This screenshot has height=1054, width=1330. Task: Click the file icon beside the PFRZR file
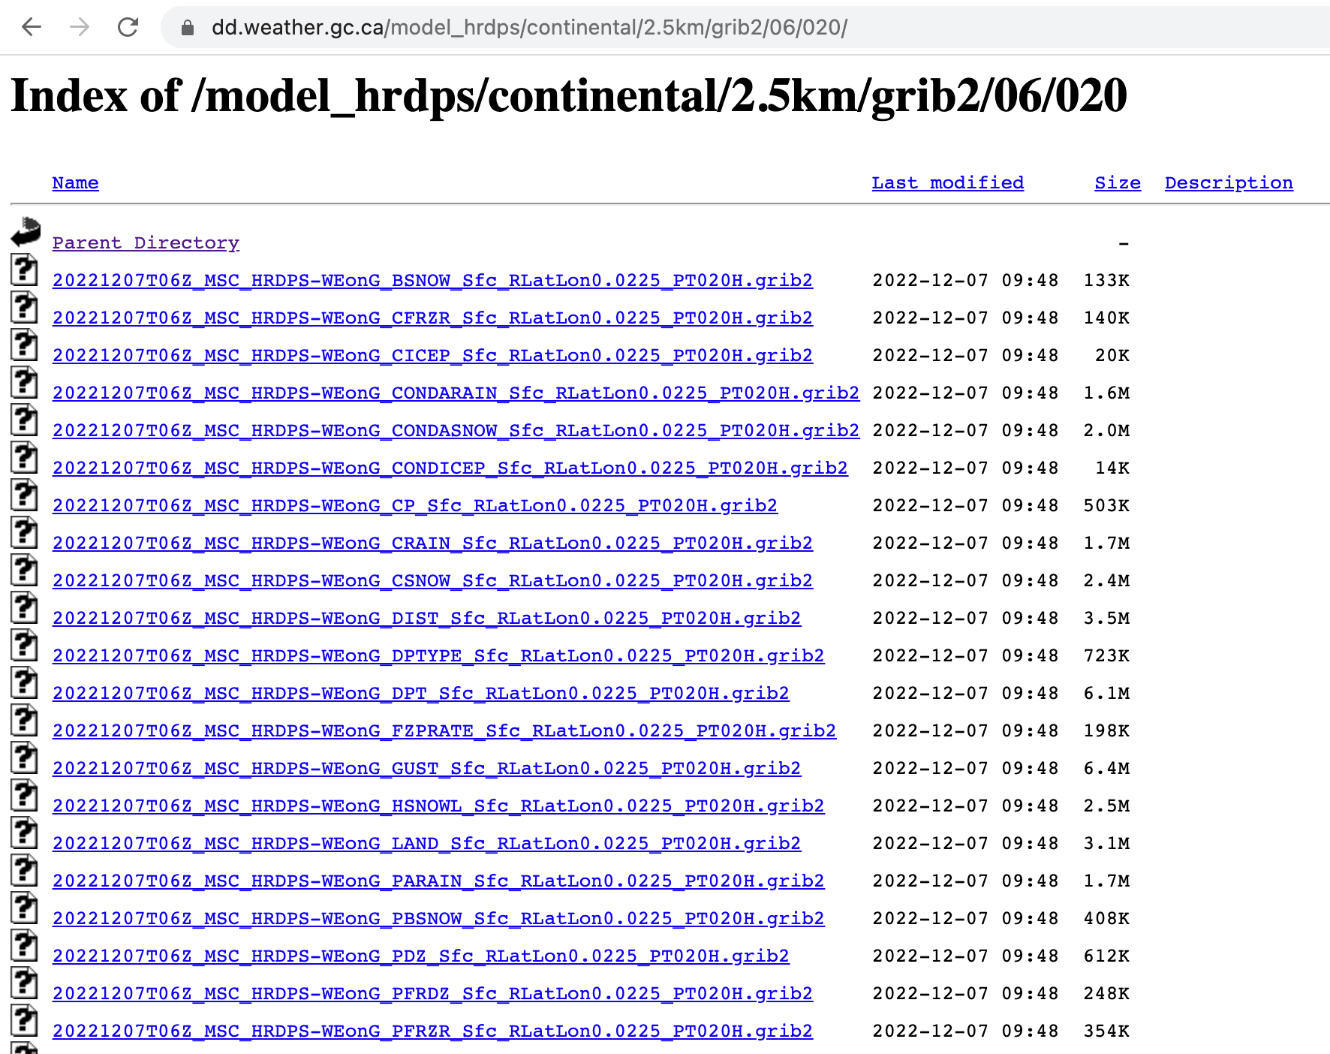click(24, 1020)
